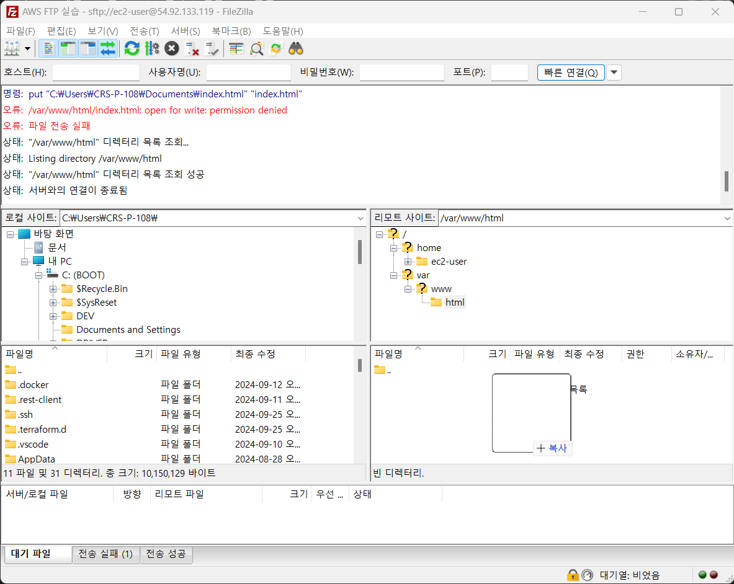Collapse the remote root / node

point(379,235)
